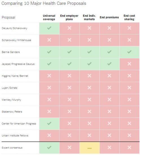Click Center for American Progress universal coverage checkmark
Viewport: 141px width, 155px height.
pyautogui.click(x=49, y=123)
